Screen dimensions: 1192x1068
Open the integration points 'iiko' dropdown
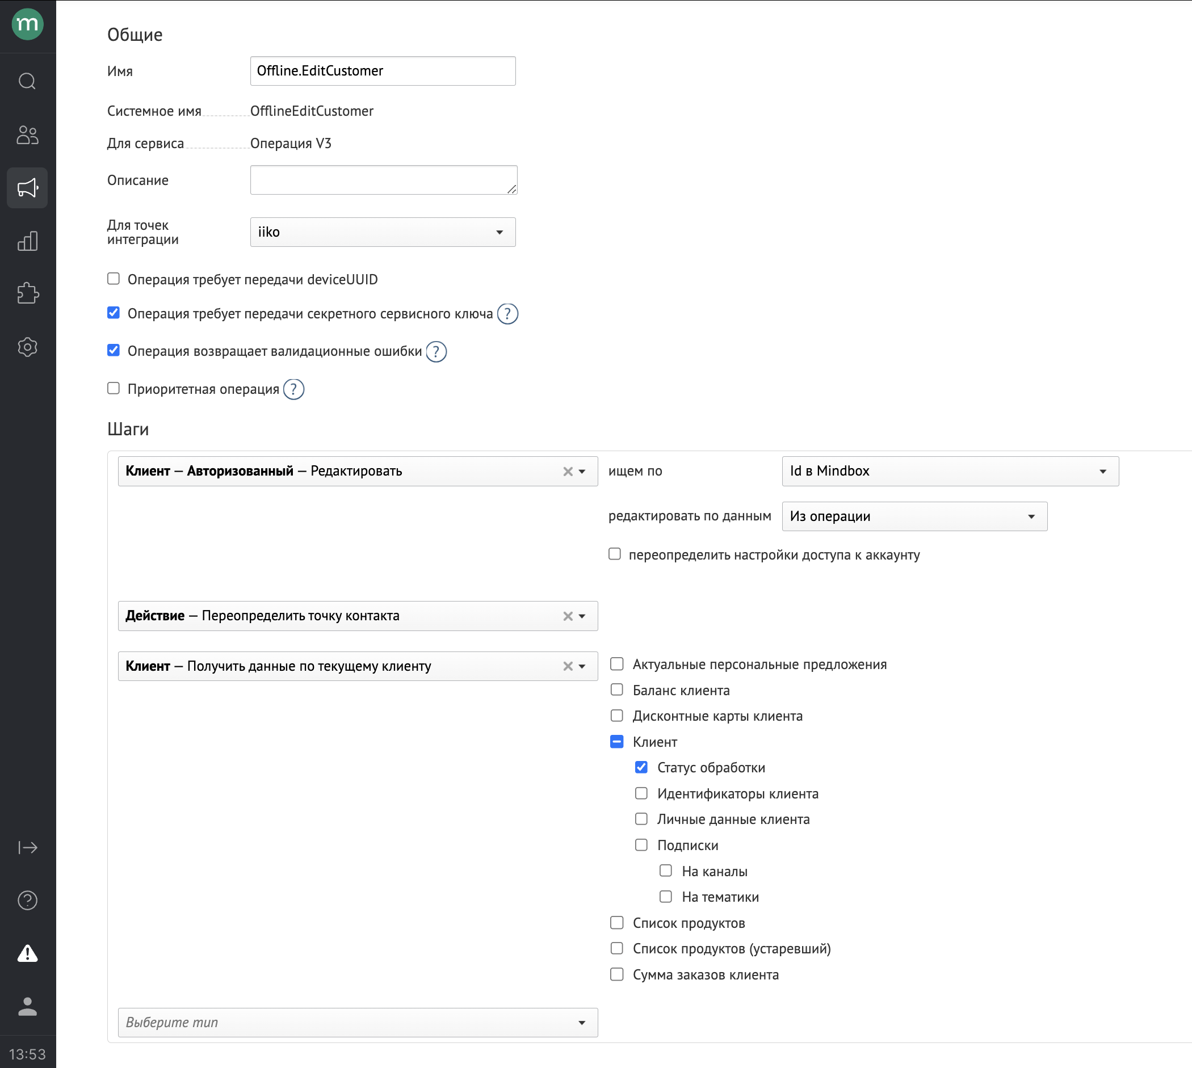(383, 232)
